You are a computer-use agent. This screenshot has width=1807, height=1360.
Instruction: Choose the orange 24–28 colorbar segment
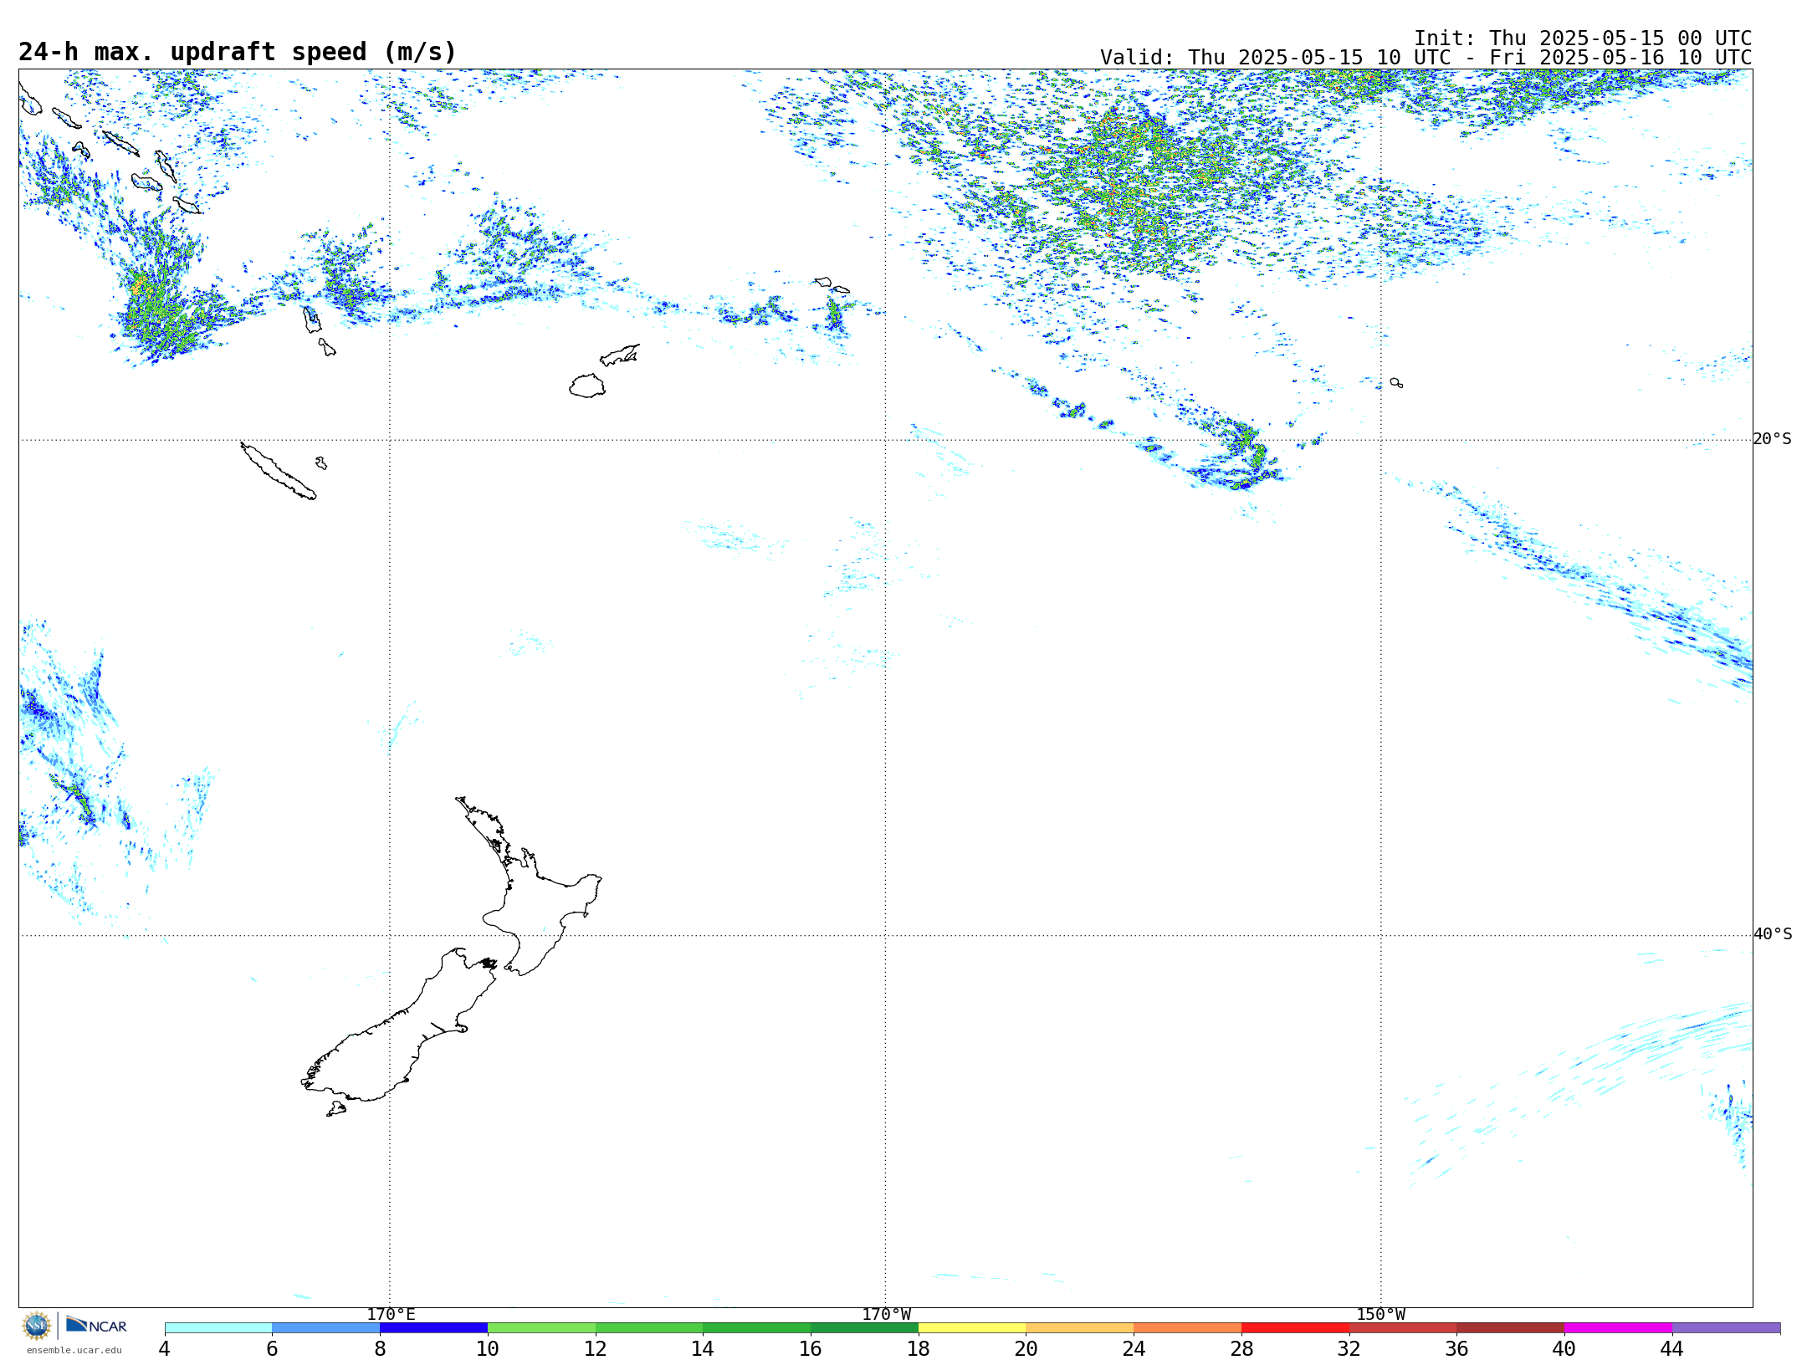click(1188, 1327)
